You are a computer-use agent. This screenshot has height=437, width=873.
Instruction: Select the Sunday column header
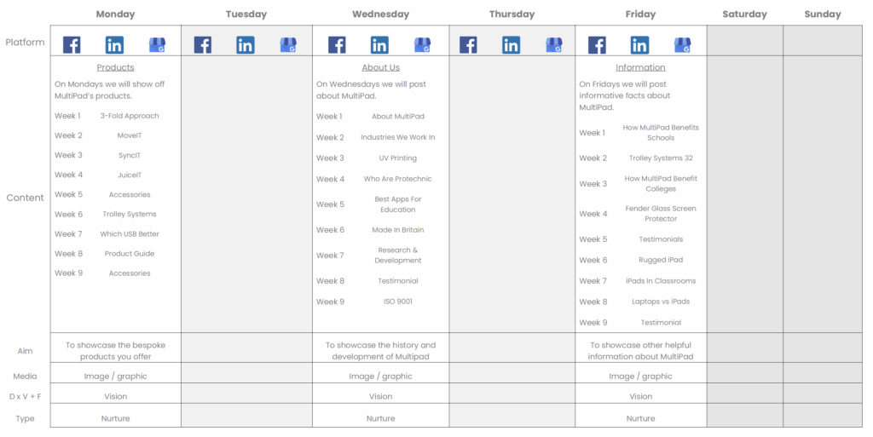(x=822, y=14)
